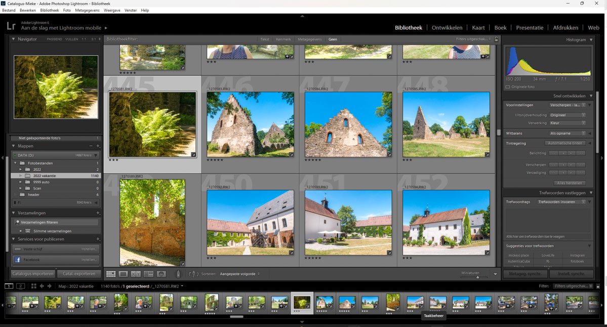Click Verzamelingen filteren search field
The height and width of the screenshot is (327, 607).
point(56,222)
